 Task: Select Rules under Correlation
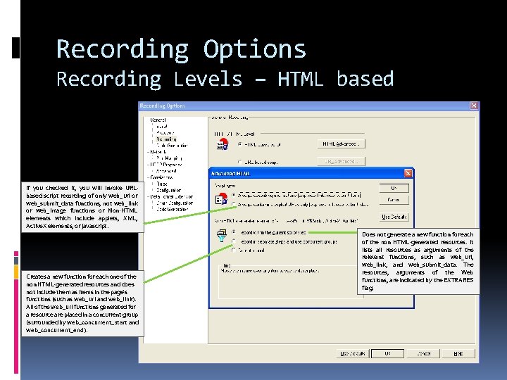tap(162, 184)
